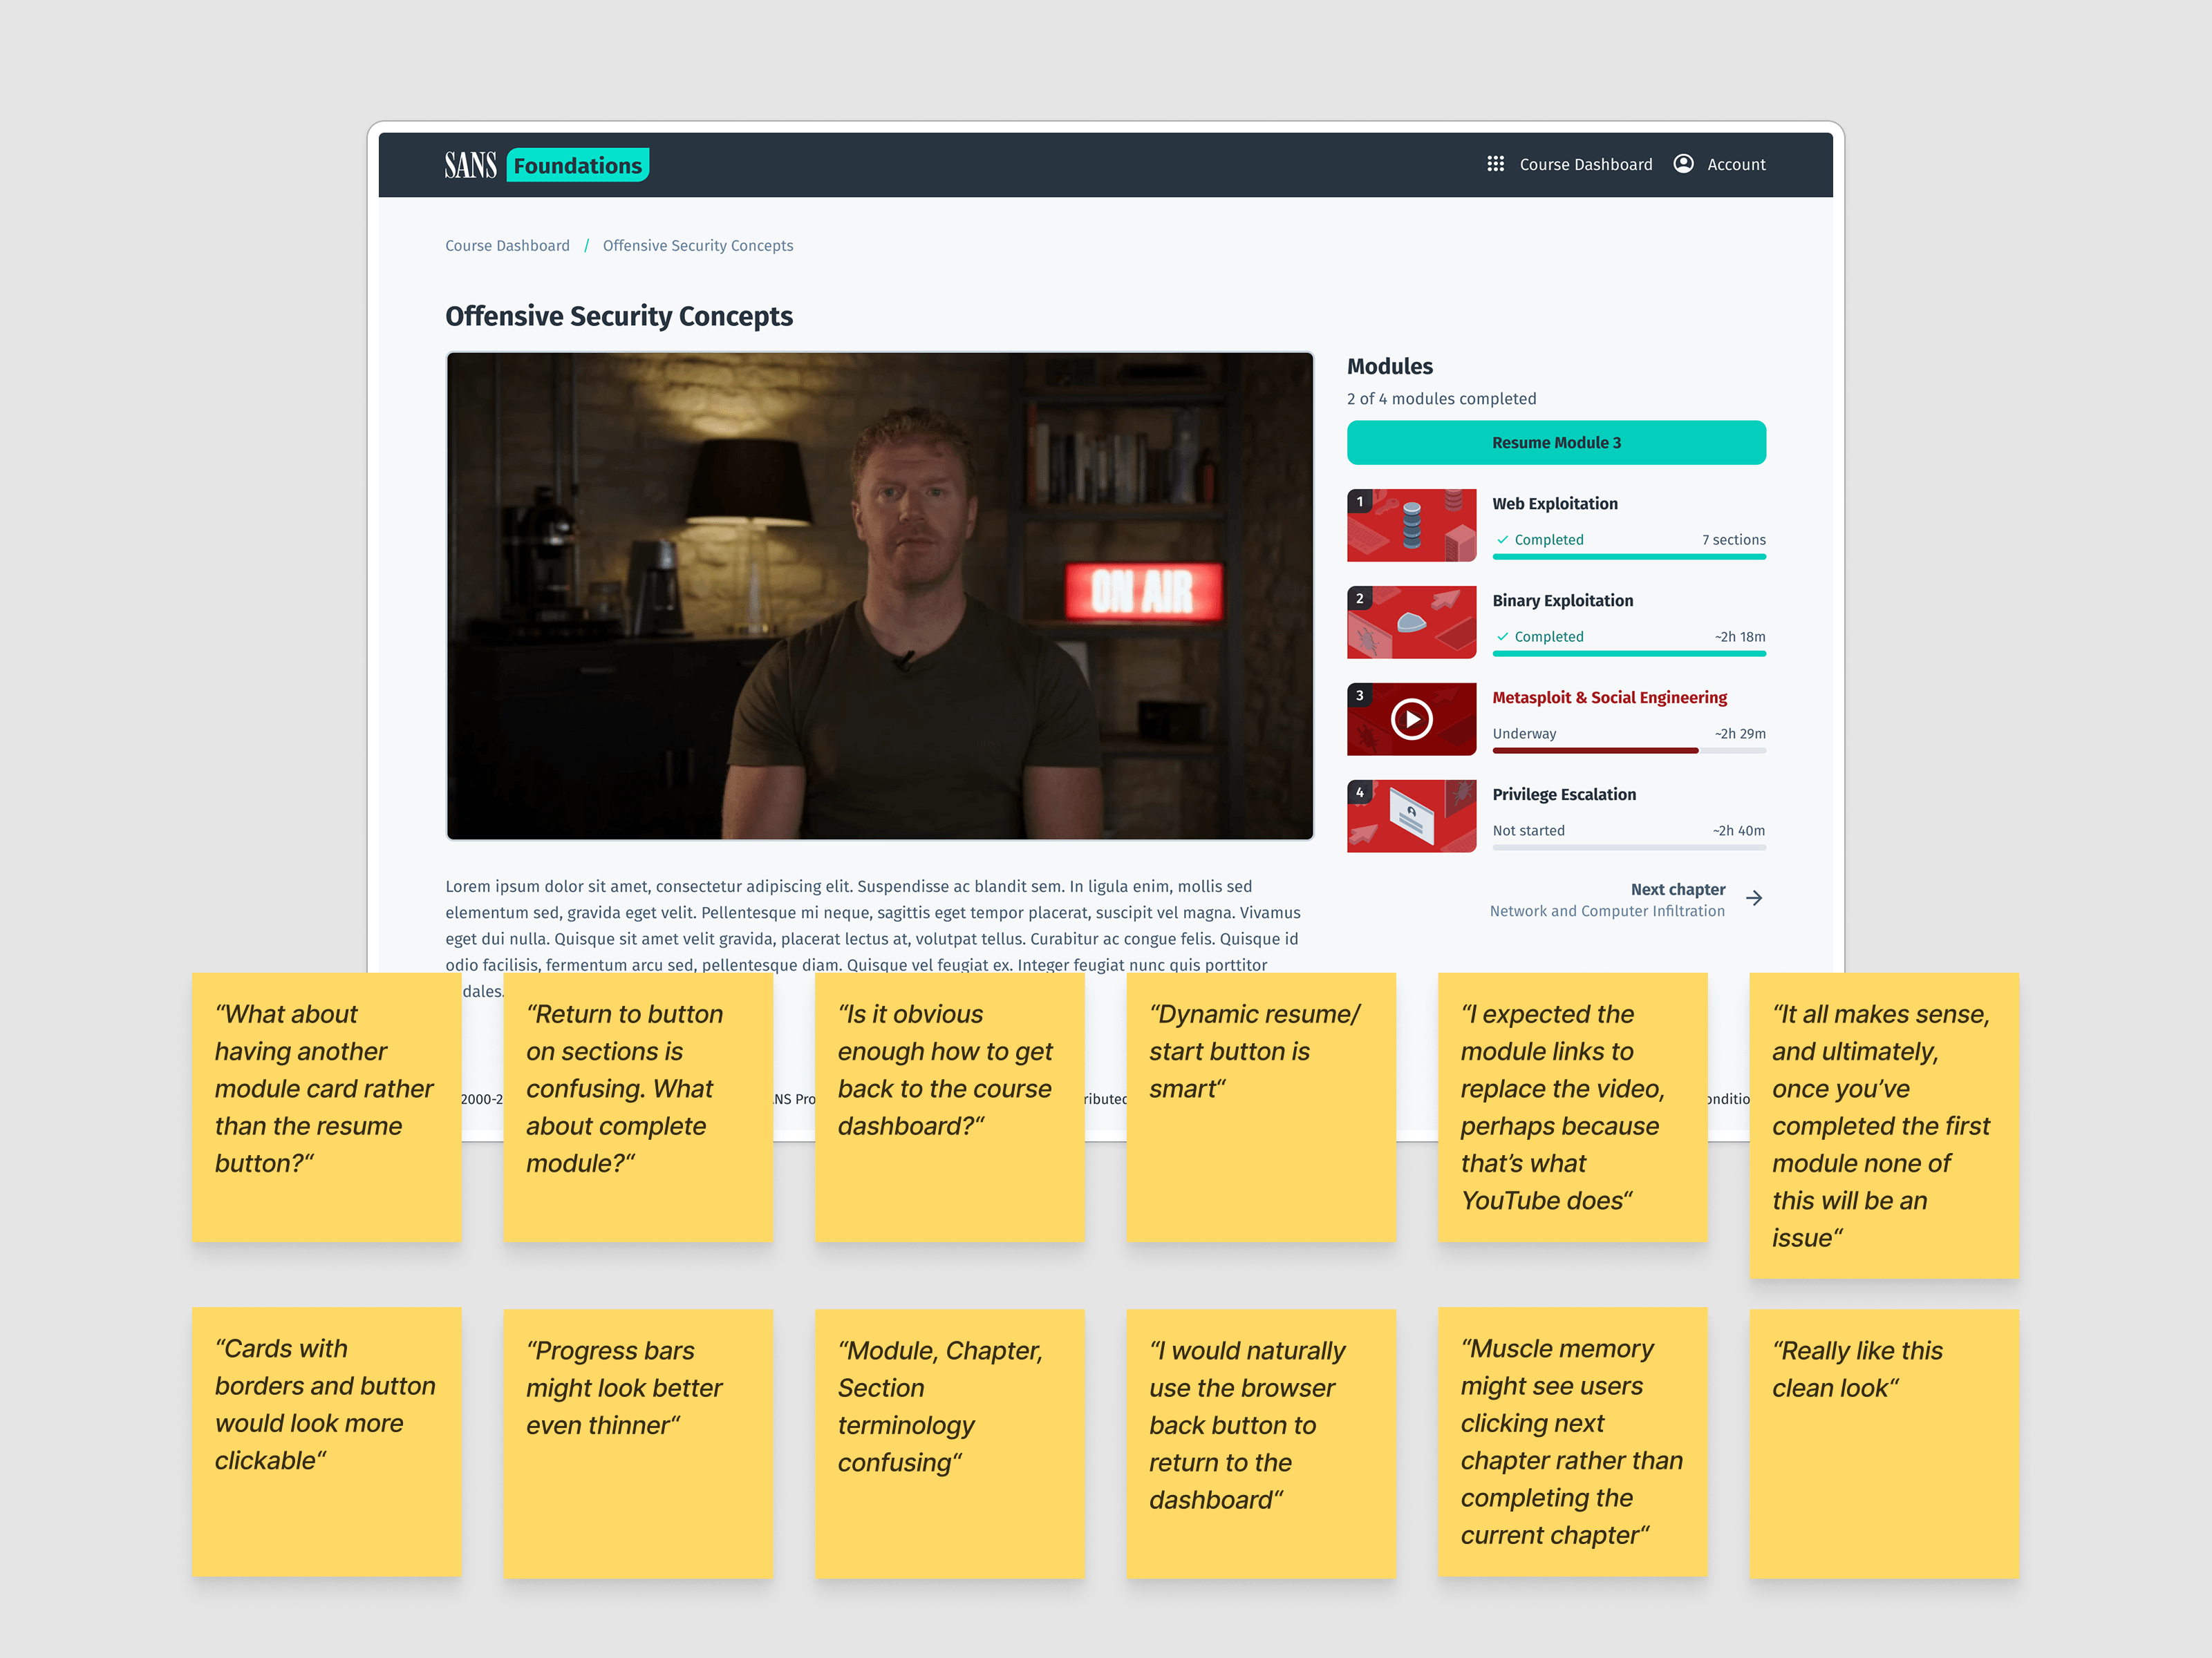
Task: Click play icon on Metasploit module thumbnail
Action: [1411, 718]
